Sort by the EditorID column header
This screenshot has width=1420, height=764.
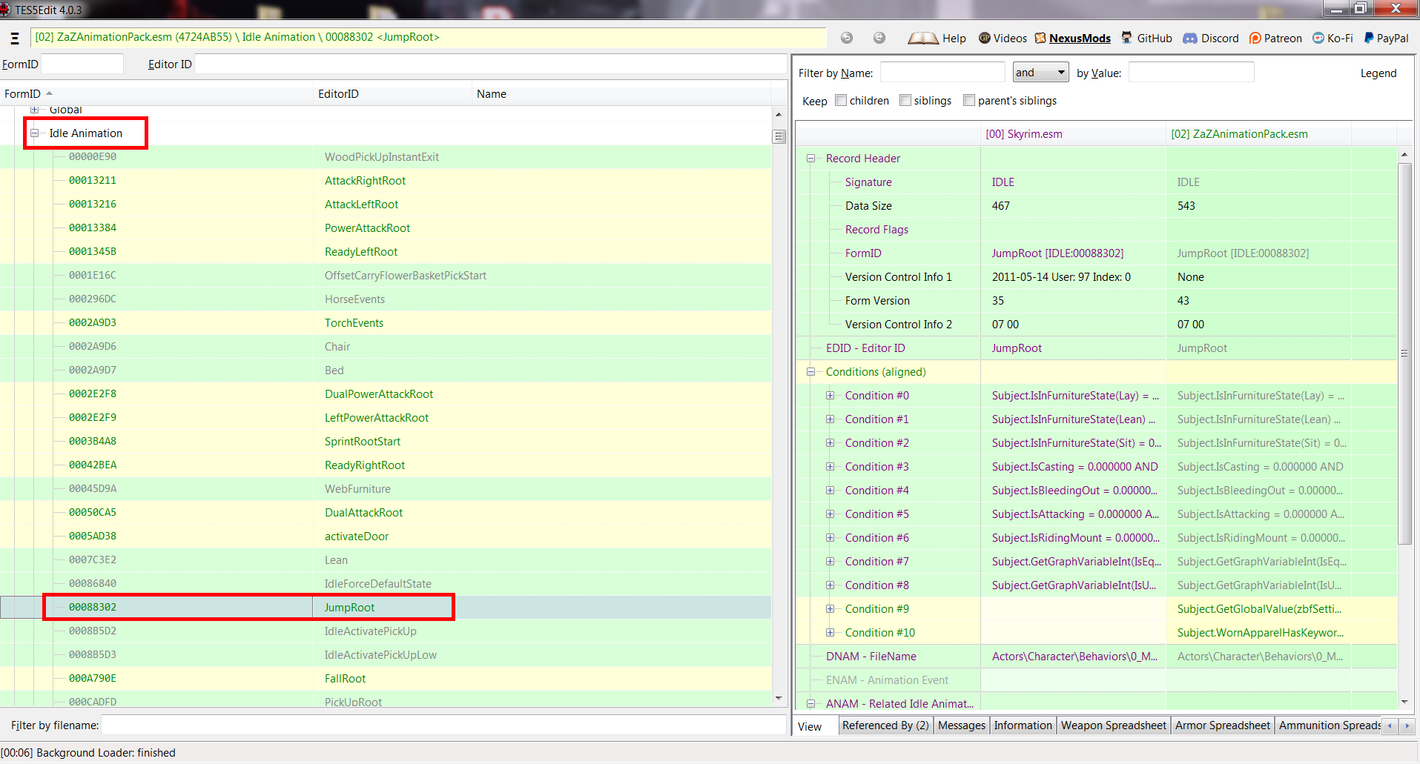393,94
